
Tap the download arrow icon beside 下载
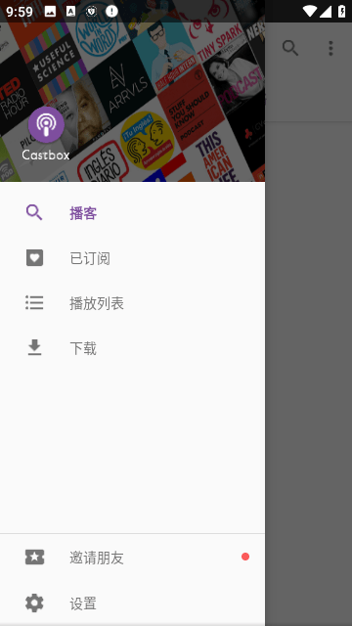click(35, 348)
